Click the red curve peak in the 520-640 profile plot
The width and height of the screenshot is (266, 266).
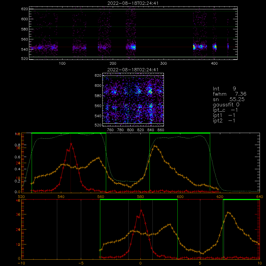click(71, 144)
